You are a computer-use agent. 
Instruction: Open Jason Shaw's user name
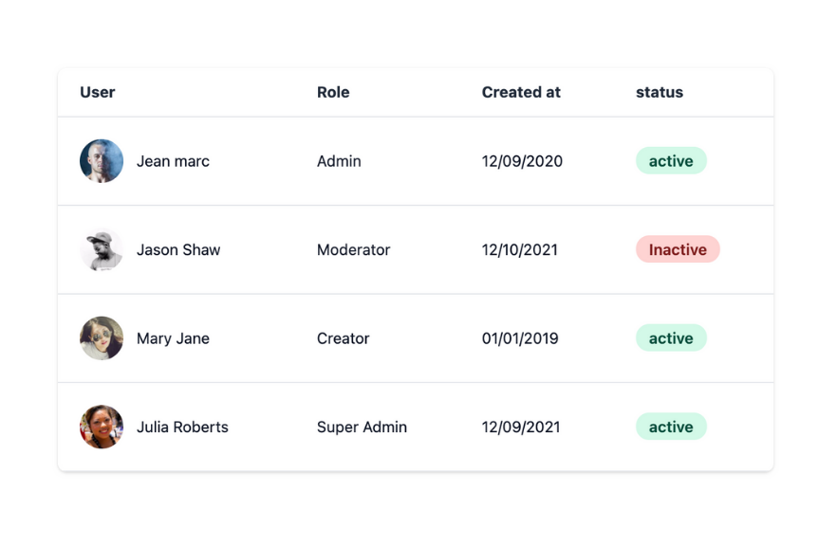[x=178, y=250]
